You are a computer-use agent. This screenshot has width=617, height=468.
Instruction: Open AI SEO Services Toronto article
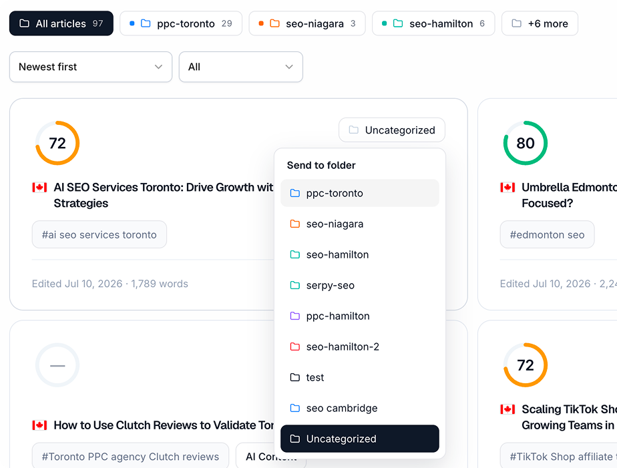click(x=164, y=195)
